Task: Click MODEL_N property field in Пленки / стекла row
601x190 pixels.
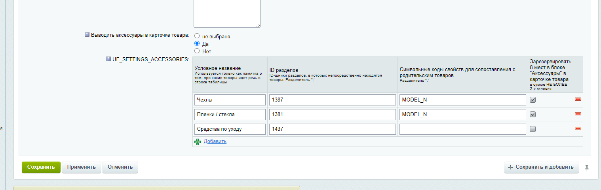Action: click(x=463, y=115)
